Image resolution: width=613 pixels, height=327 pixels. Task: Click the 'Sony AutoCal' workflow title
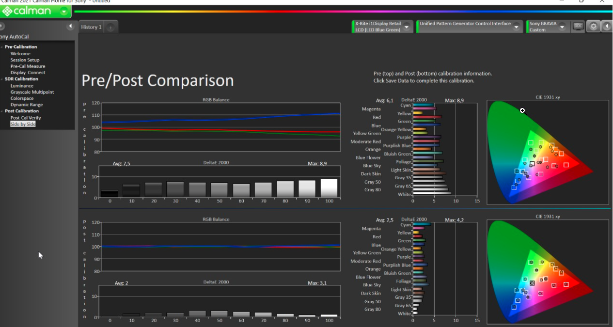(x=15, y=37)
